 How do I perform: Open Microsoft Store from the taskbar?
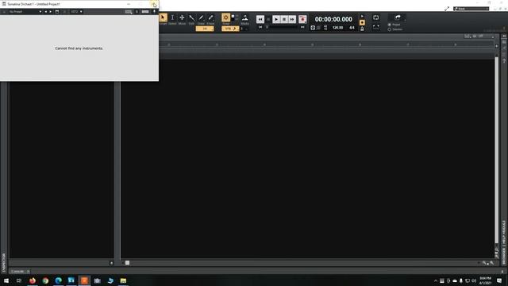[x=71, y=280]
